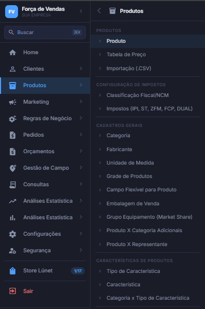Click the Sair label to log out
This screenshot has width=205, height=309.
click(x=28, y=291)
